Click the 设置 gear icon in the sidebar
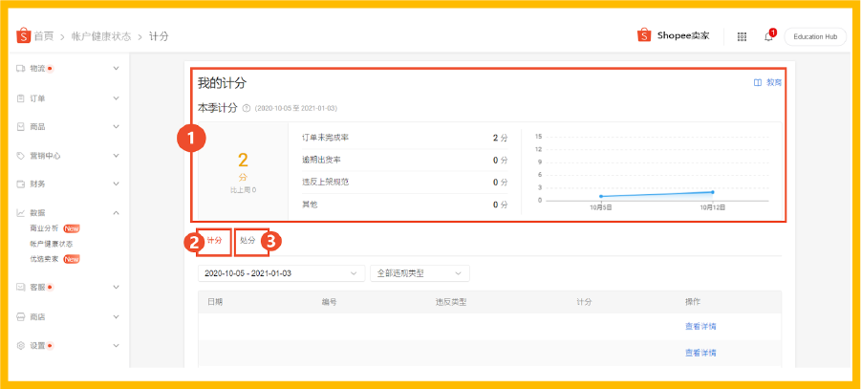This screenshot has height=389, width=861. 21,346
